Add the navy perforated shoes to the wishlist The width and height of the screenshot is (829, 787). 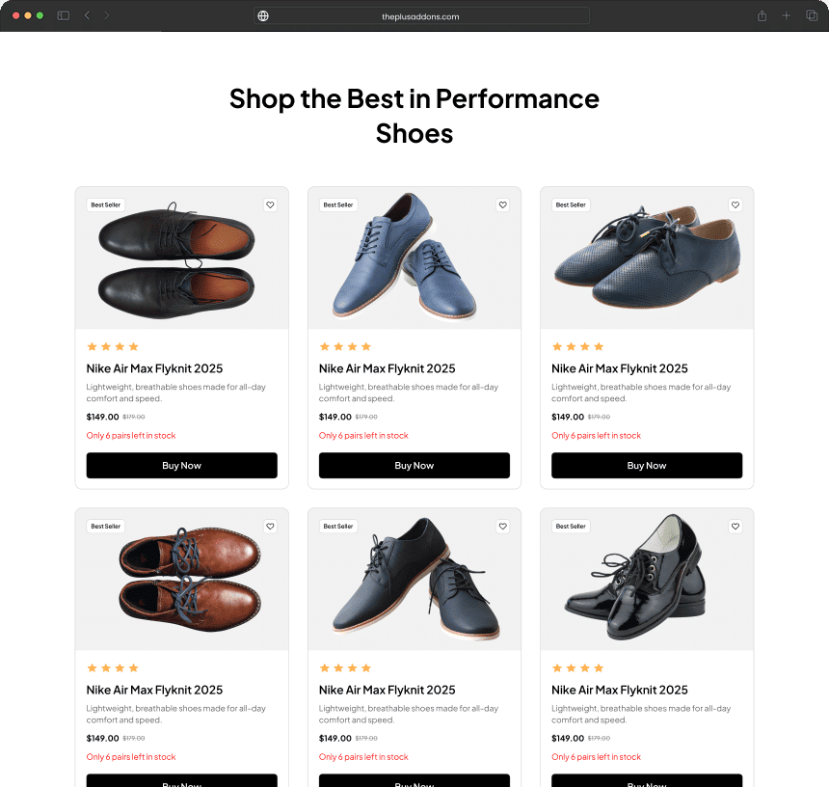pos(735,204)
